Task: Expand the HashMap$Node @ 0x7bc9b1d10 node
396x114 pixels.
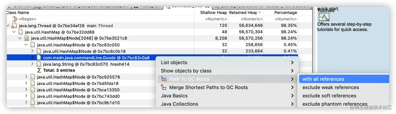Action: click(26, 103)
